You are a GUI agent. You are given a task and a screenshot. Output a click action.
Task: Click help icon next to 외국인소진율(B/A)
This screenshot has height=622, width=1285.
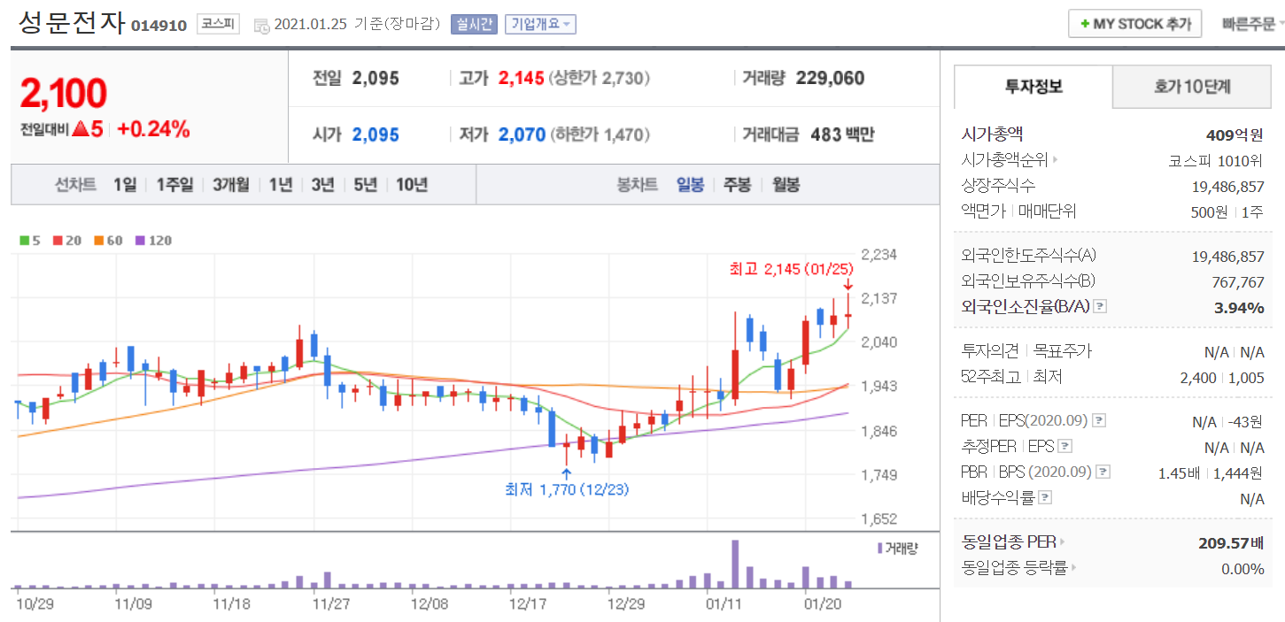click(x=1100, y=307)
